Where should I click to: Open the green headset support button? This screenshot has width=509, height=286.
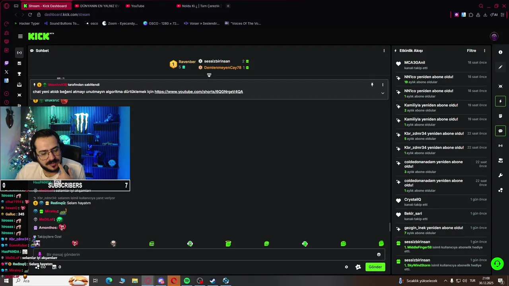point(497,264)
